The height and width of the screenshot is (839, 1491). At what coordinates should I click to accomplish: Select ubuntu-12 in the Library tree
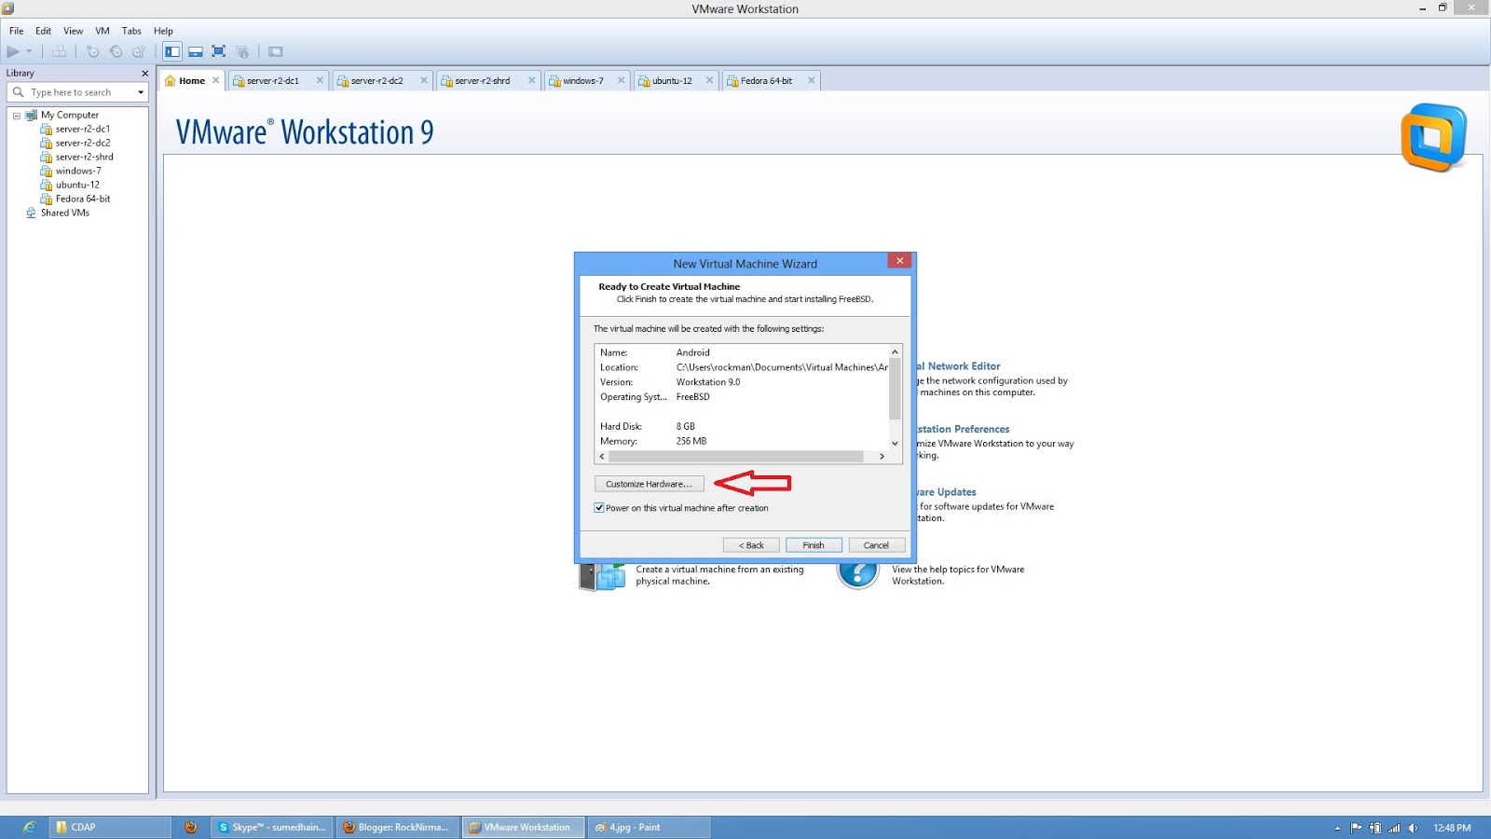pyautogui.click(x=77, y=185)
